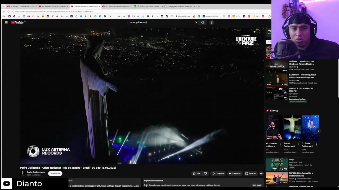The image size is (339, 190).
Task: Click the YouTube logo to go home
Action: 17,22
